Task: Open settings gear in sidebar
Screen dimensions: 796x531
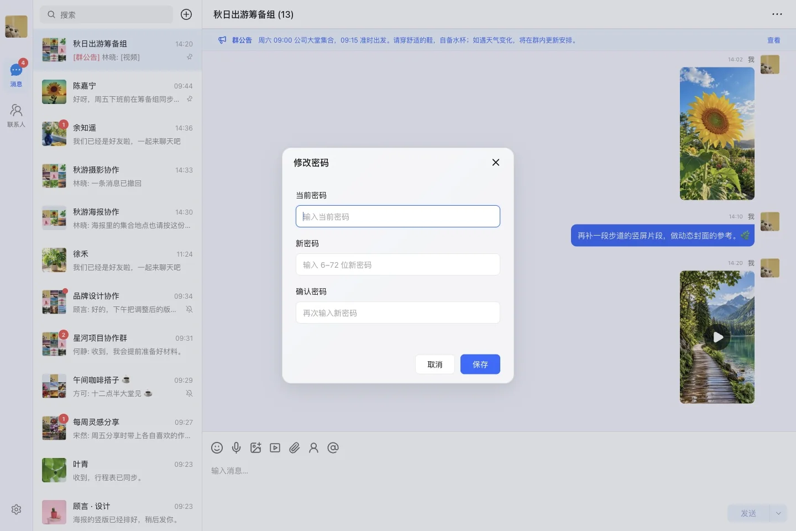Action: coord(16,509)
